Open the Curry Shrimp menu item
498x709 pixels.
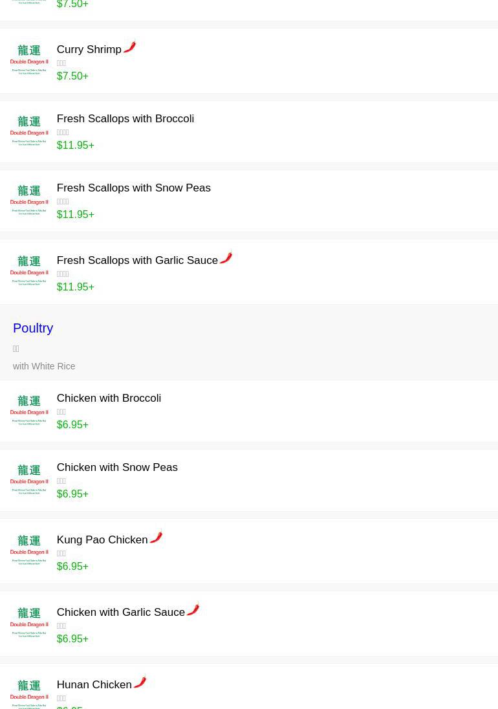89,50
